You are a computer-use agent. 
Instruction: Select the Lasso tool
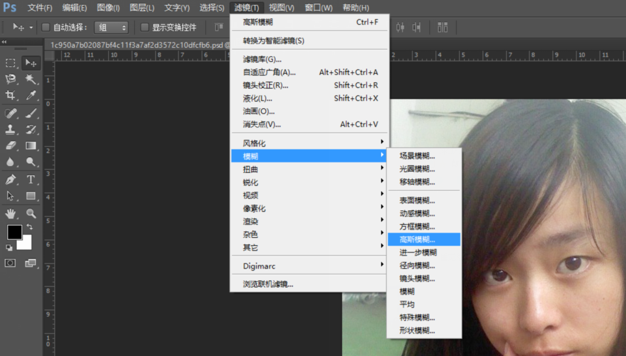click(10, 79)
